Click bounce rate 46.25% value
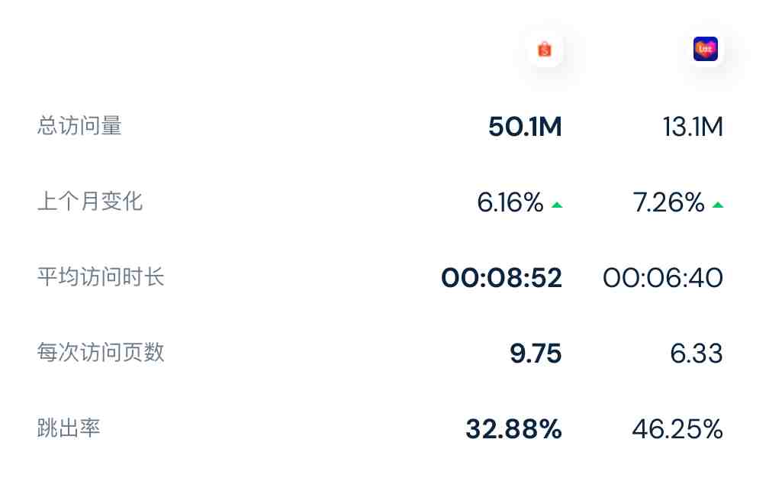Image resolution: width=769 pixels, height=478 pixels. [x=677, y=429]
